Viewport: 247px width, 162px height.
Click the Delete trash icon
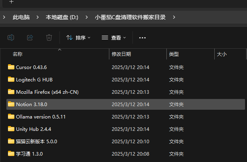[x=49, y=38]
